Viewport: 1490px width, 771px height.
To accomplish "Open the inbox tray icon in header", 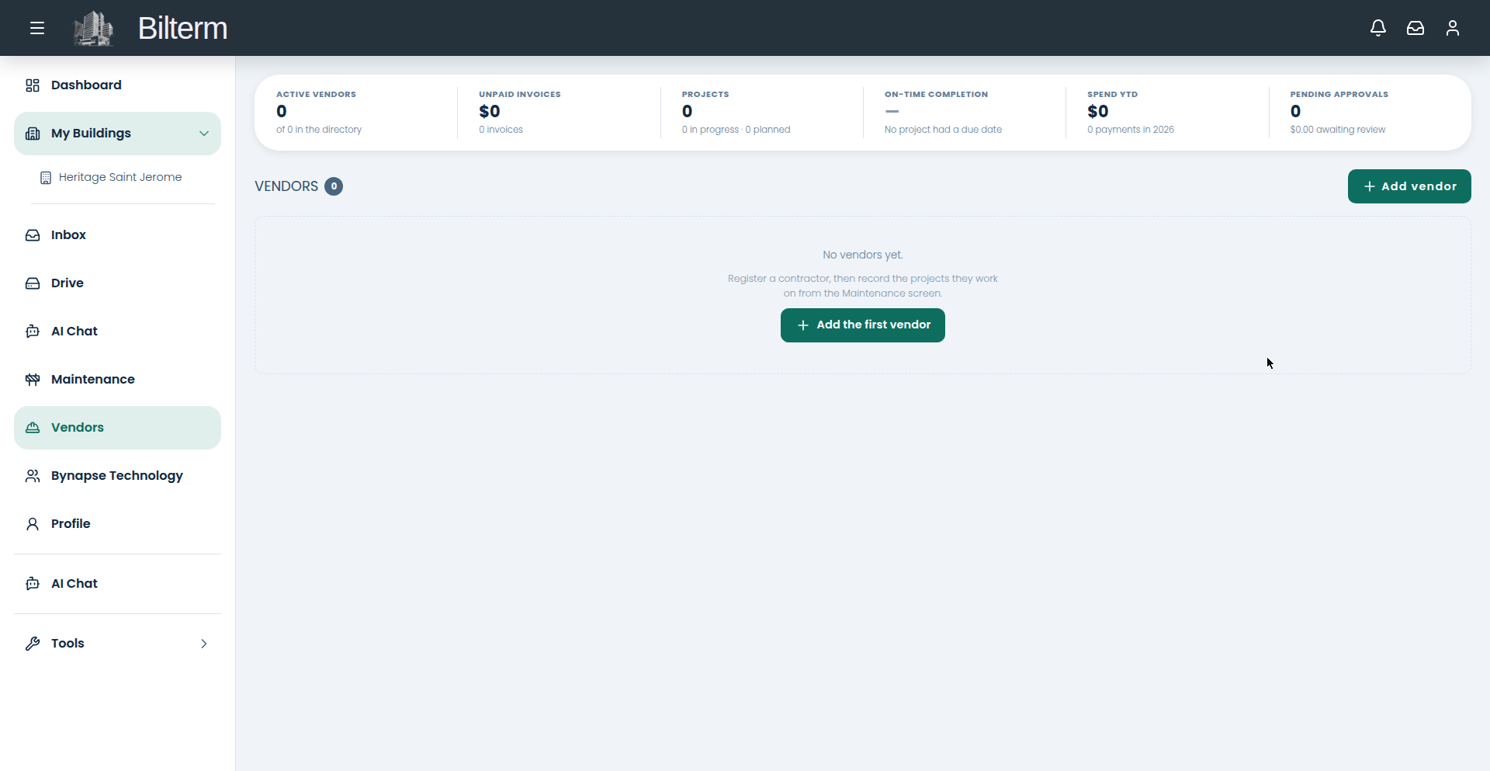I will [1415, 28].
